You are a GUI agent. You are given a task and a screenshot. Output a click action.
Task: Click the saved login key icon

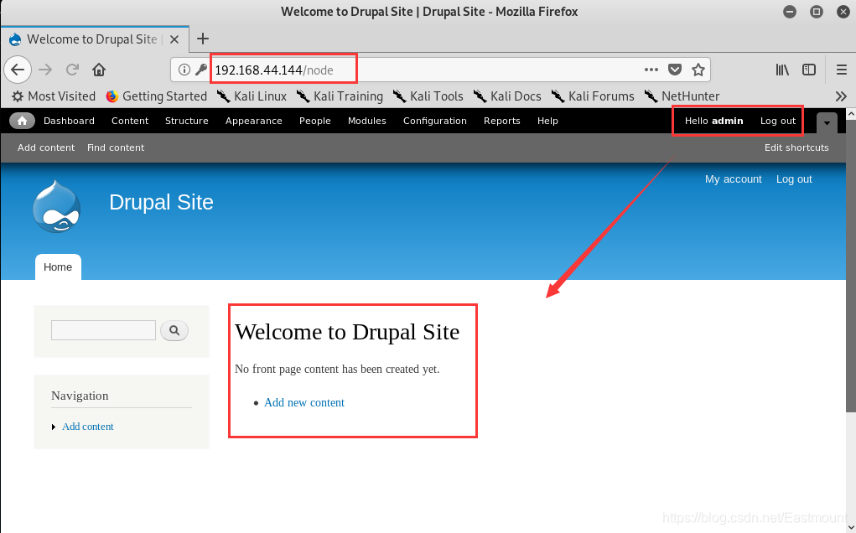tap(201, 70)
